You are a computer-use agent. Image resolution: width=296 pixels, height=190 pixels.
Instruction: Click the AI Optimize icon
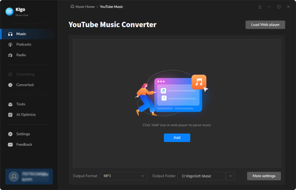pos(10,115)
